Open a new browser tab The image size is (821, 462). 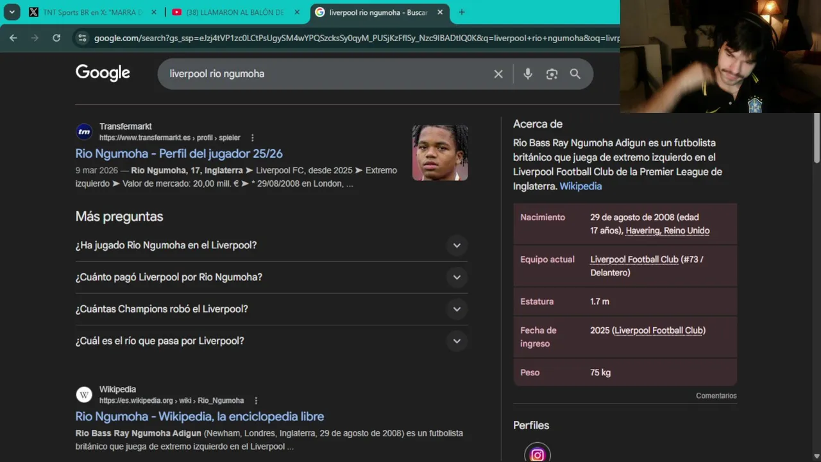[462, 12]
